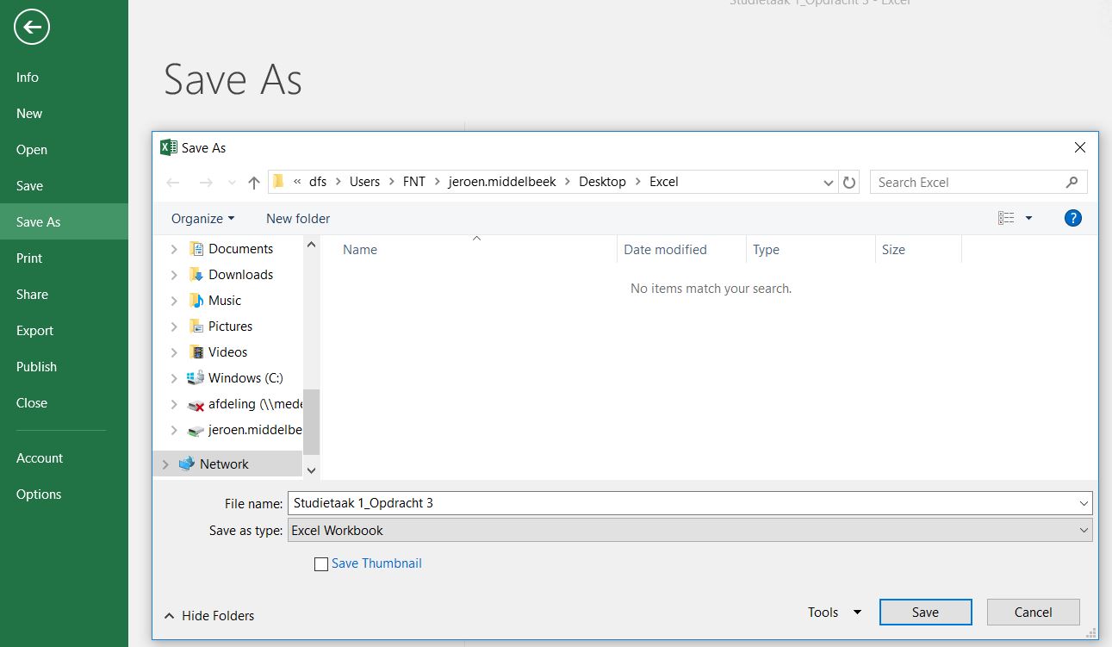Image resolution: width=1112 pixels, height=647 pixels.
Task: Select Print in the left sidebar
Action: 29,258
